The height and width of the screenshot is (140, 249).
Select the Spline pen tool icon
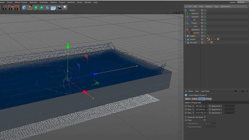30,8
